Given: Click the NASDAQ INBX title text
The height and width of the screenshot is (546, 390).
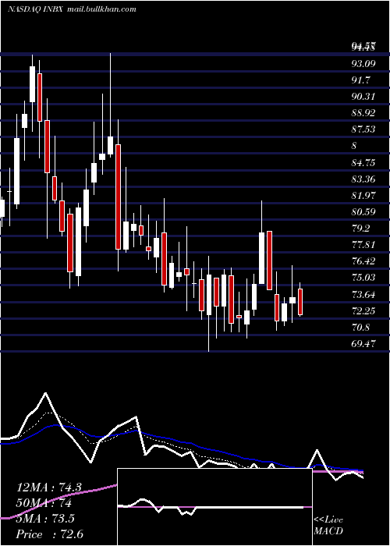Looking at the screenshot, I should [x=35, y=9].
